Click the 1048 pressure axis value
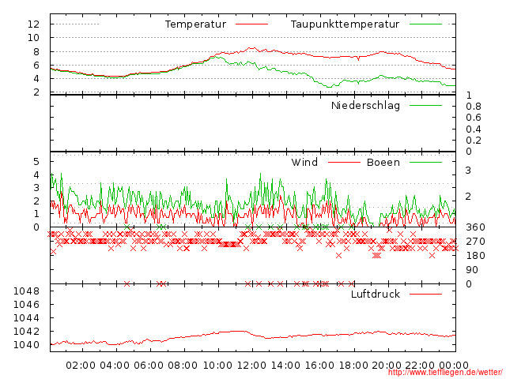 [x=26, y=291]
